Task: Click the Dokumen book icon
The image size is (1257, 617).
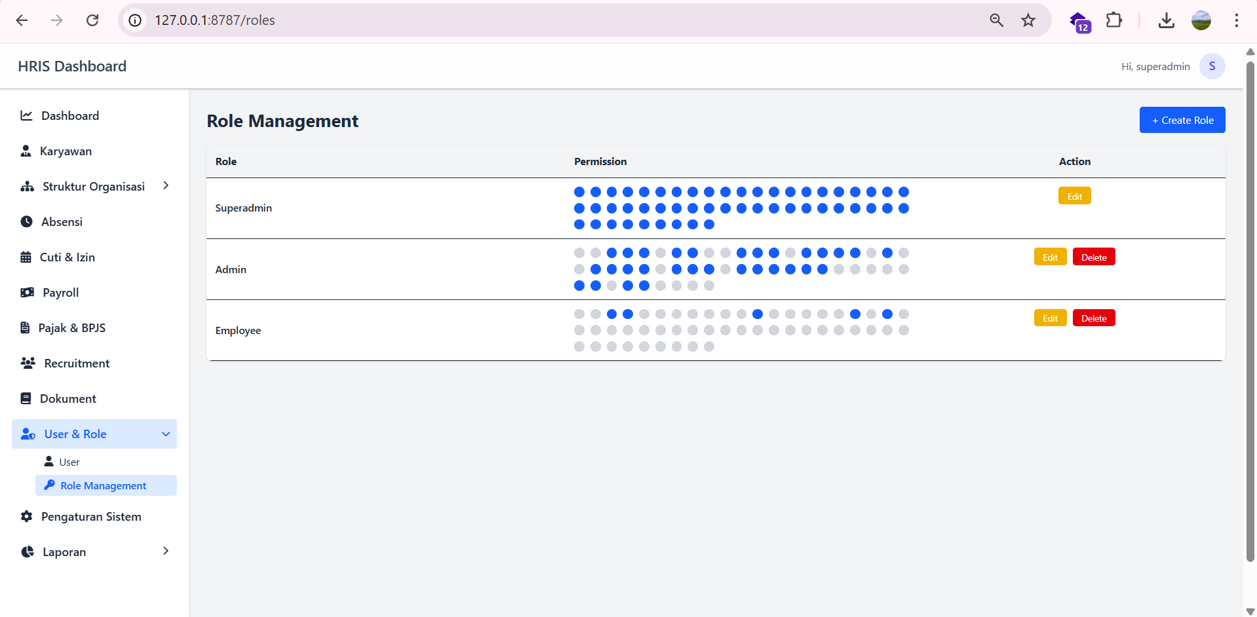Action: pos(26,398)
